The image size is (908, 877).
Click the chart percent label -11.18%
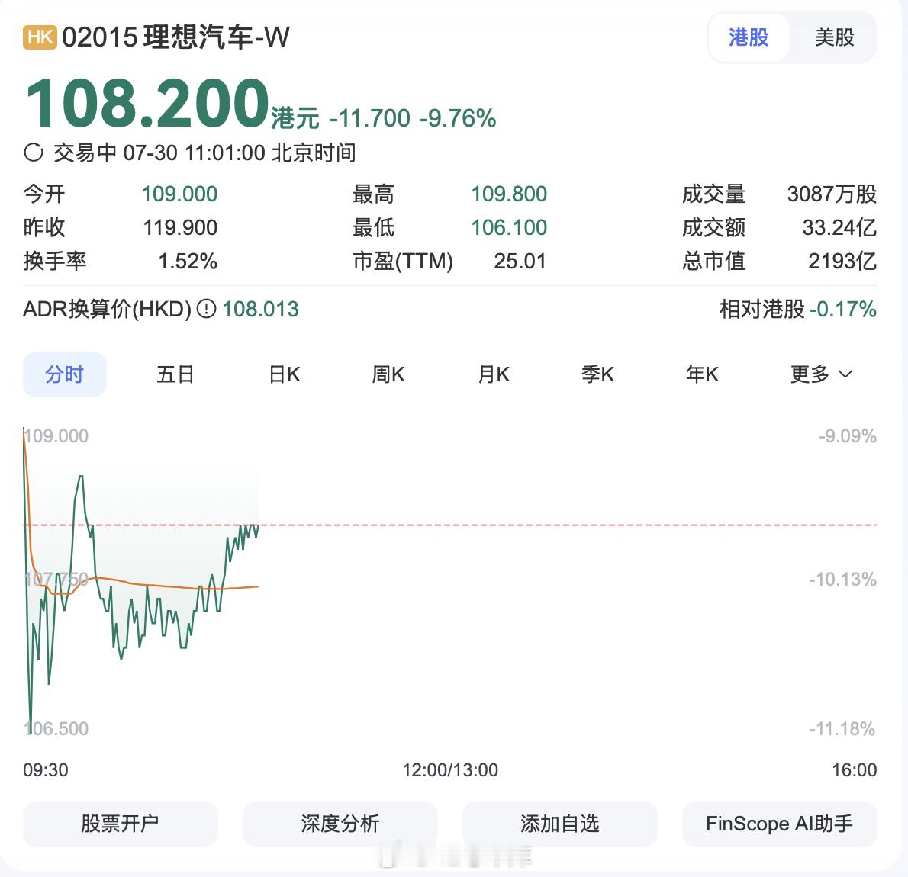pyautogui.click(x=842, y=728)
